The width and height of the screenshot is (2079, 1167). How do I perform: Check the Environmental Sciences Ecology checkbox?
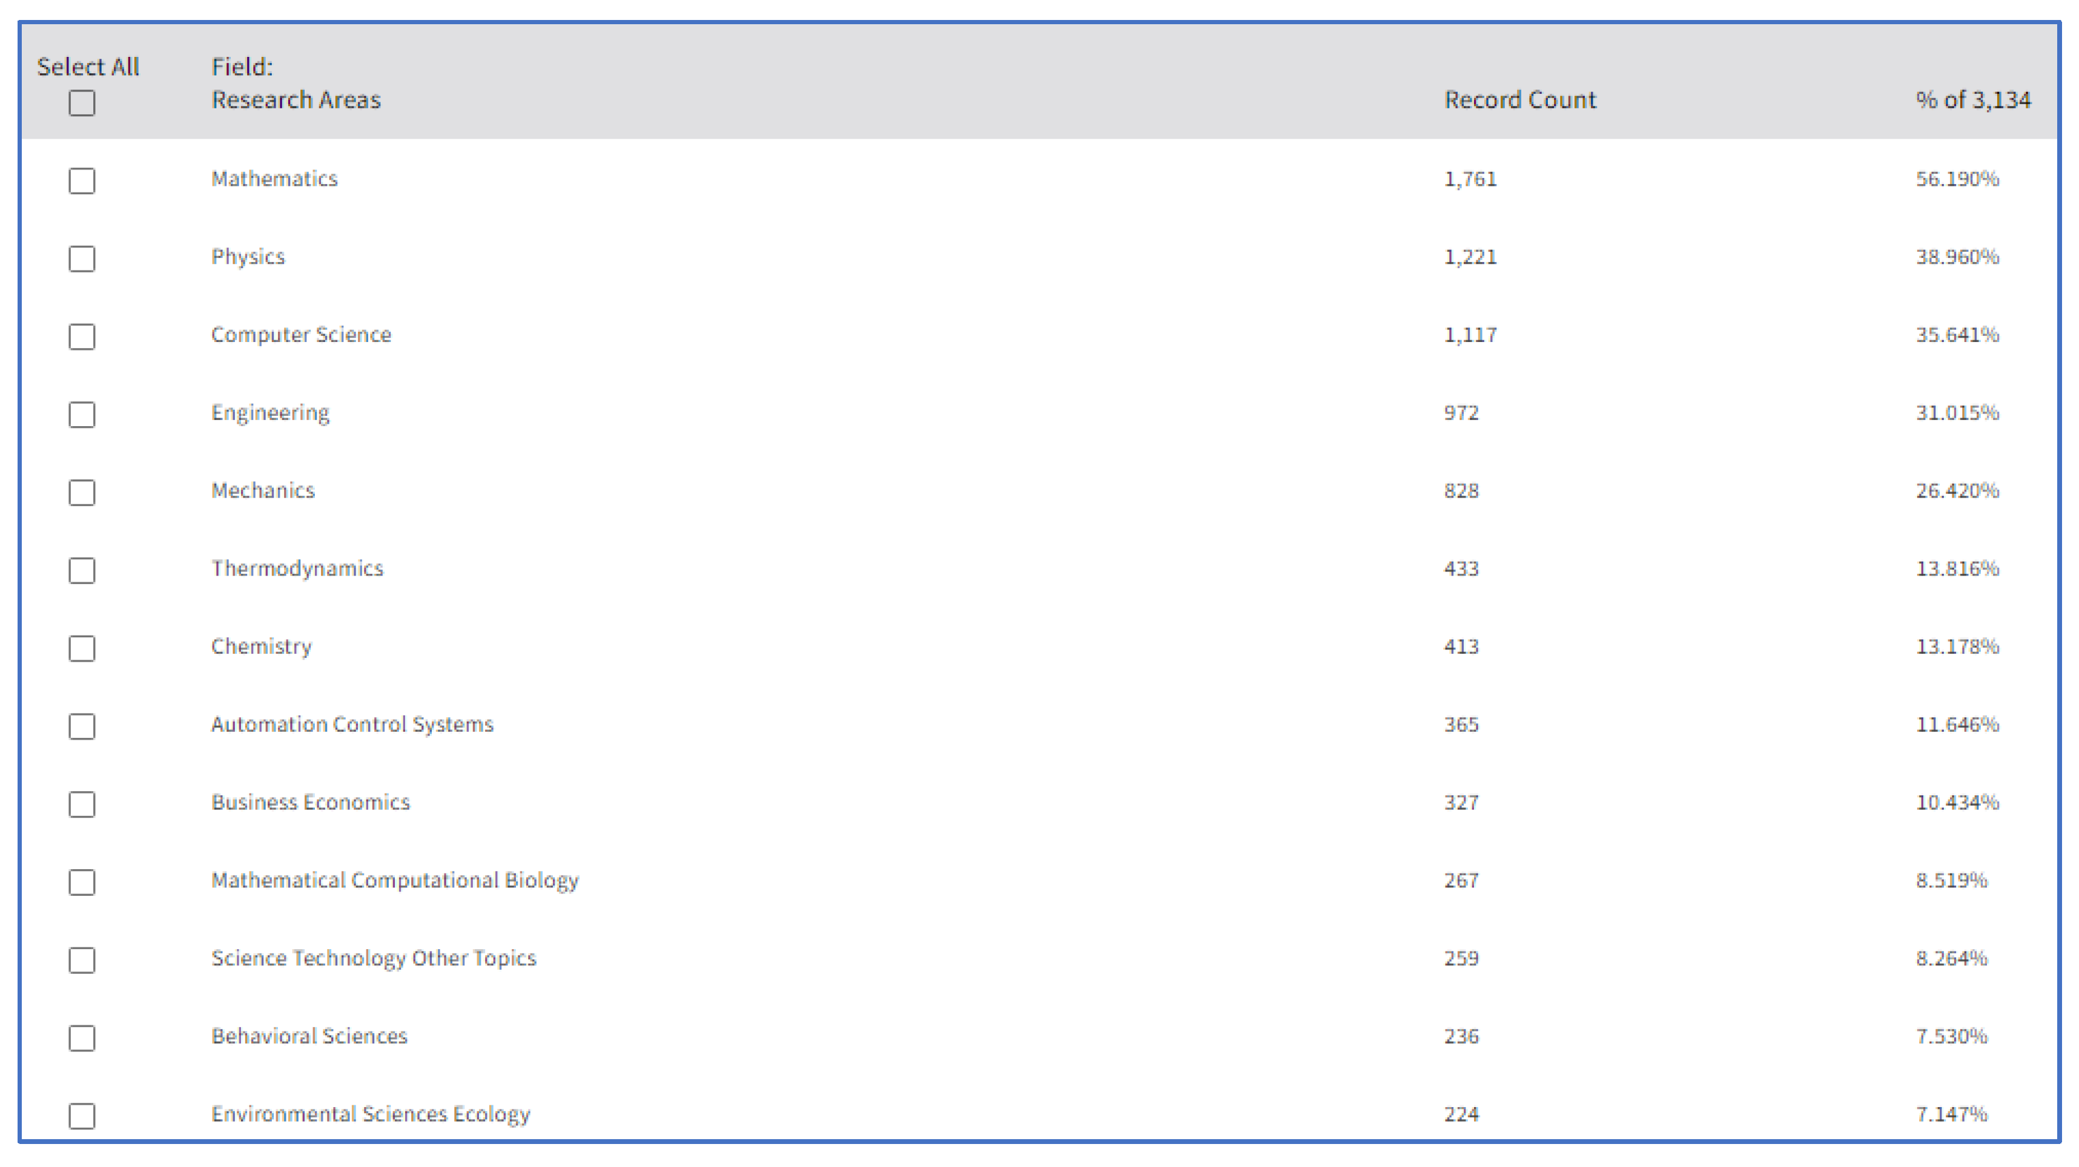click(82, 1116)
